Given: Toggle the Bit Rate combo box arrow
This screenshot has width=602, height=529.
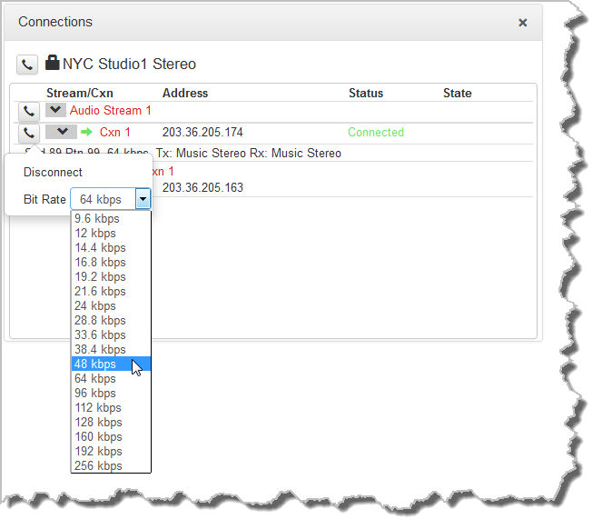Looking at the screenshot, I should 142,199.
